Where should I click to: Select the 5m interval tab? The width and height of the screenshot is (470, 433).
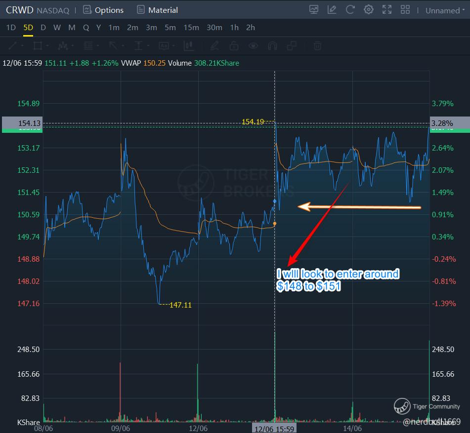(x=170, y=28)
